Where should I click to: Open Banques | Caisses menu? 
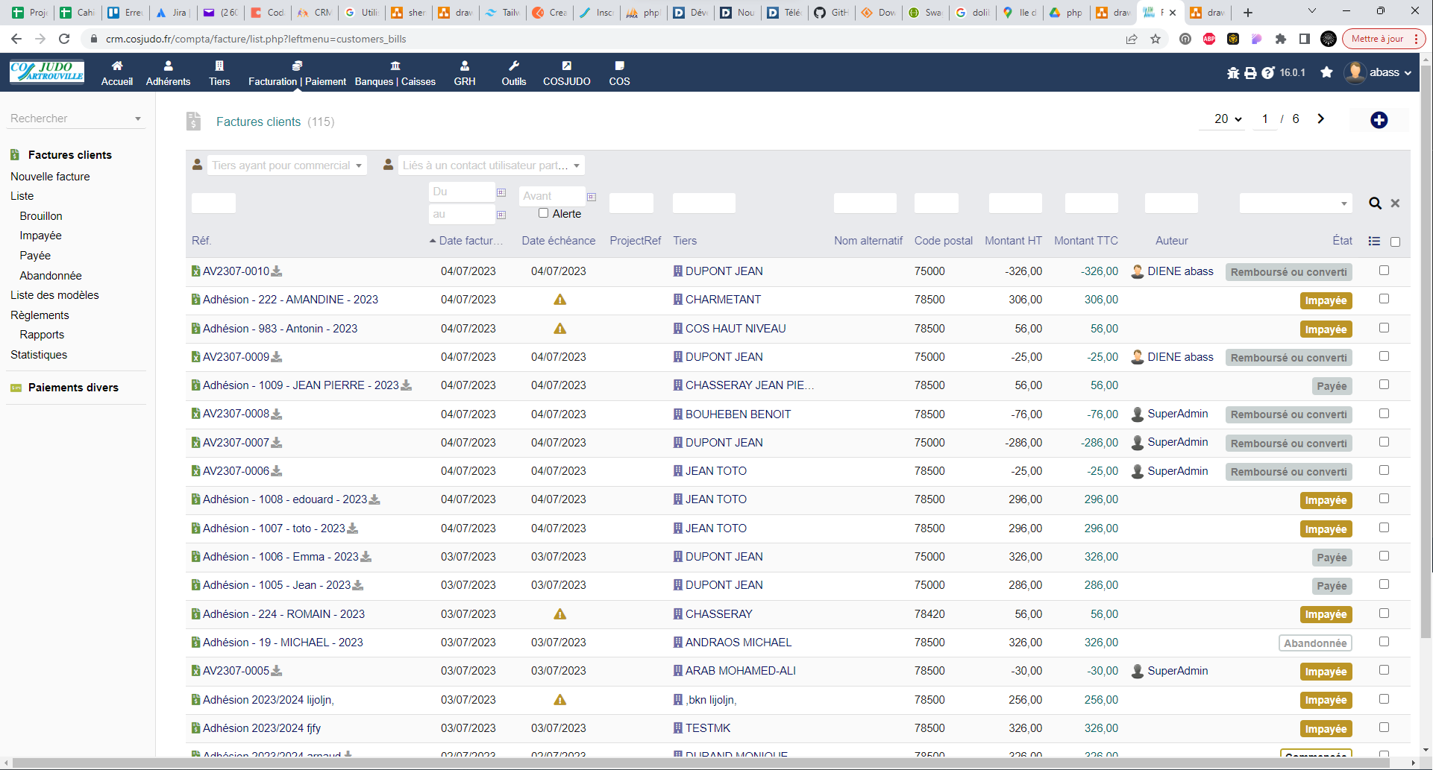[x=395, y=73]
